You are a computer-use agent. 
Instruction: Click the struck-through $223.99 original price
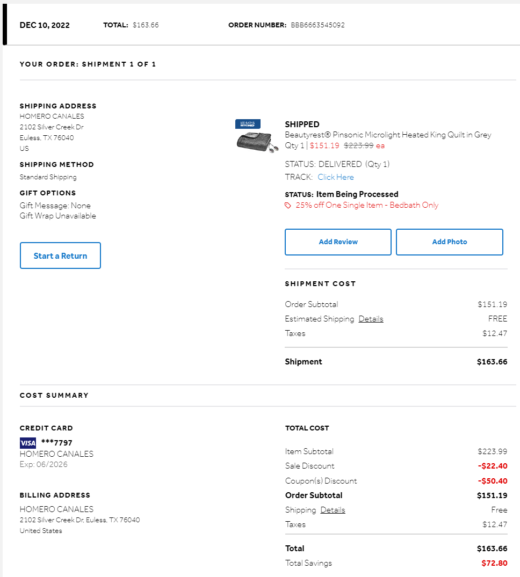(359, 145)
